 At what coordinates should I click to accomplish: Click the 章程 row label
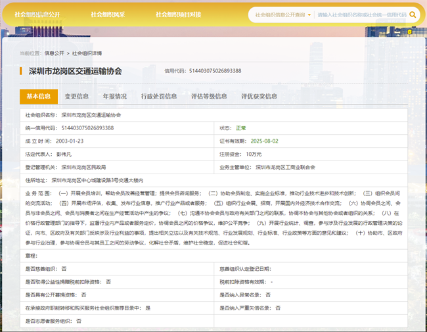point(32,256)
